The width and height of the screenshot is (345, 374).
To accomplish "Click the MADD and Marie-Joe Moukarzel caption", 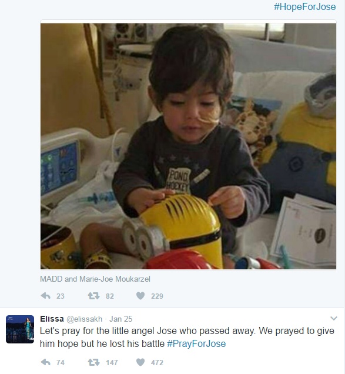I will pos(95,279).
